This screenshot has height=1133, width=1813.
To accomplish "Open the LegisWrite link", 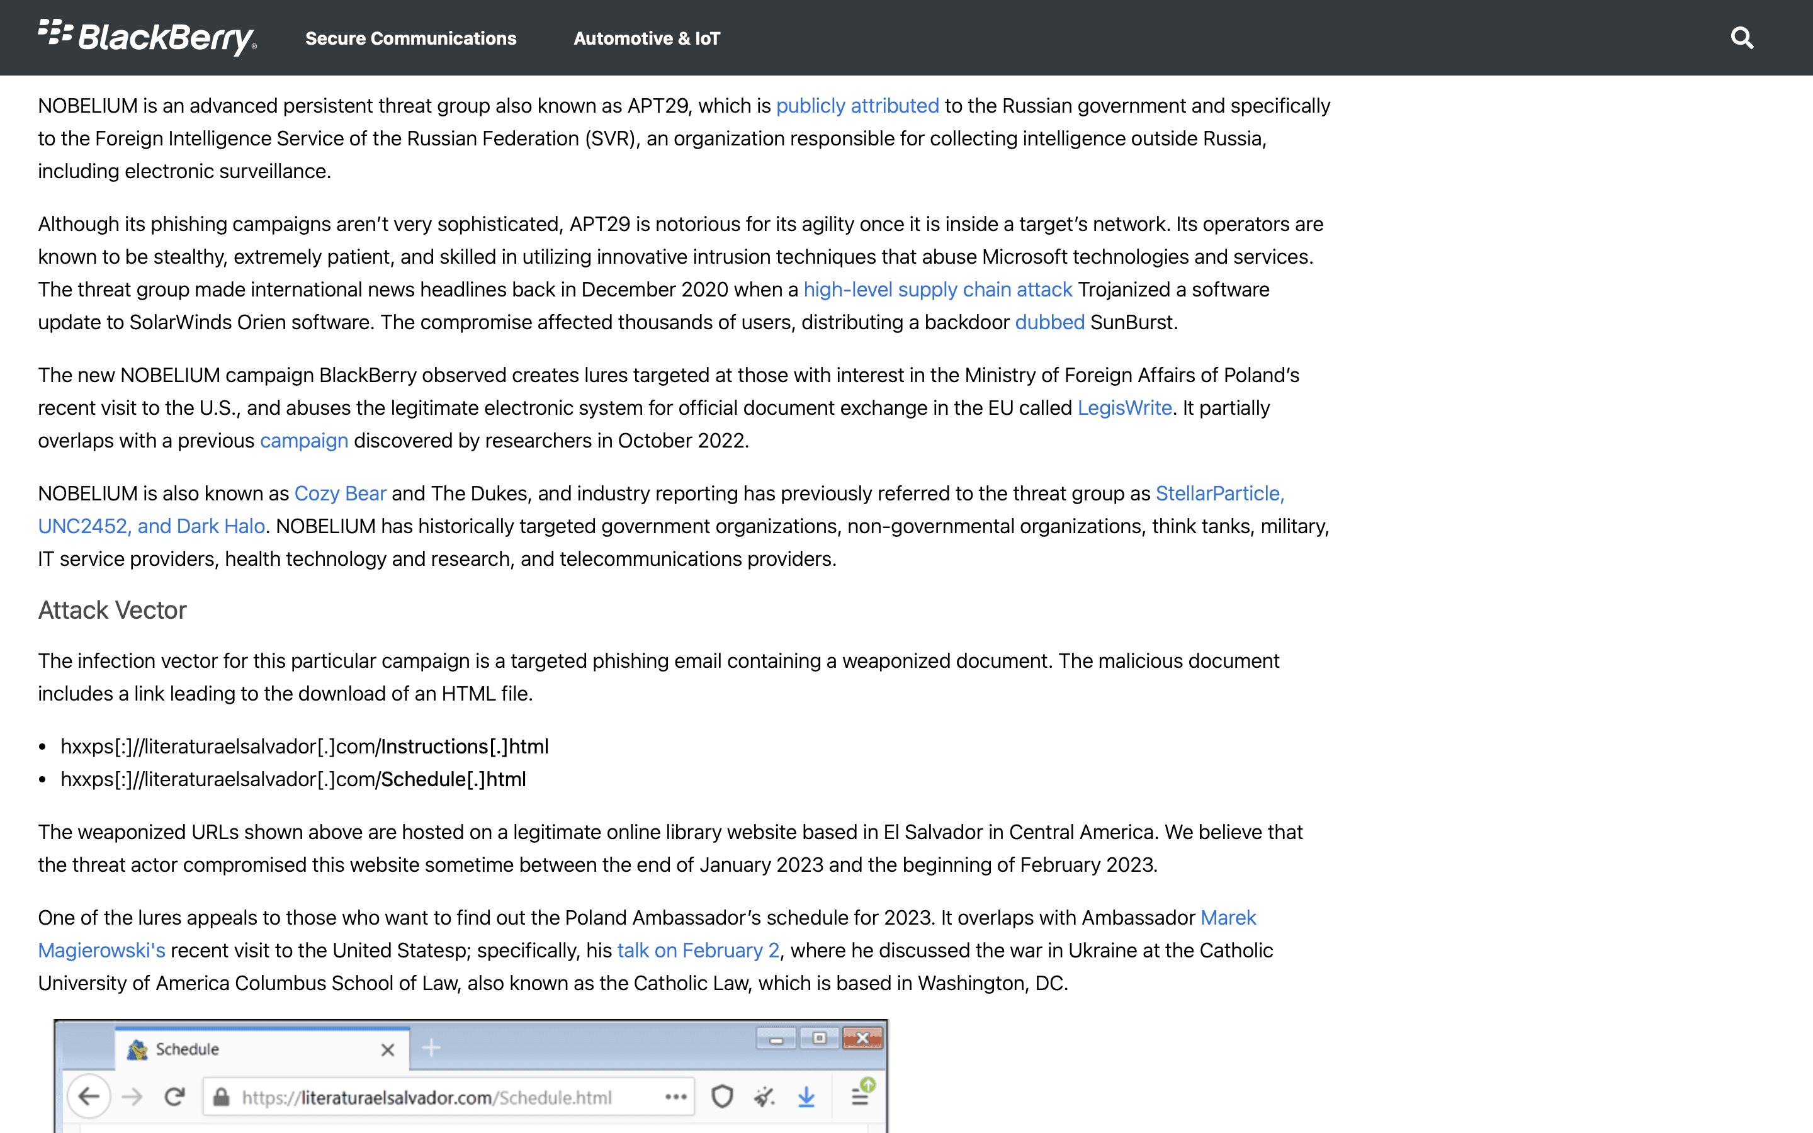I will [x=1124, y=408].
